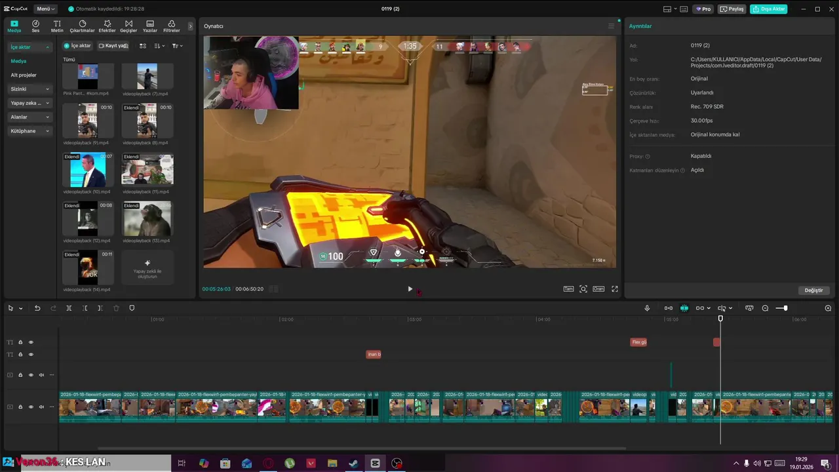This screenshot has width=839, height=472.
Task: Open the media sort dropdown
Action: pyautogui.click(x=159, y=46)
